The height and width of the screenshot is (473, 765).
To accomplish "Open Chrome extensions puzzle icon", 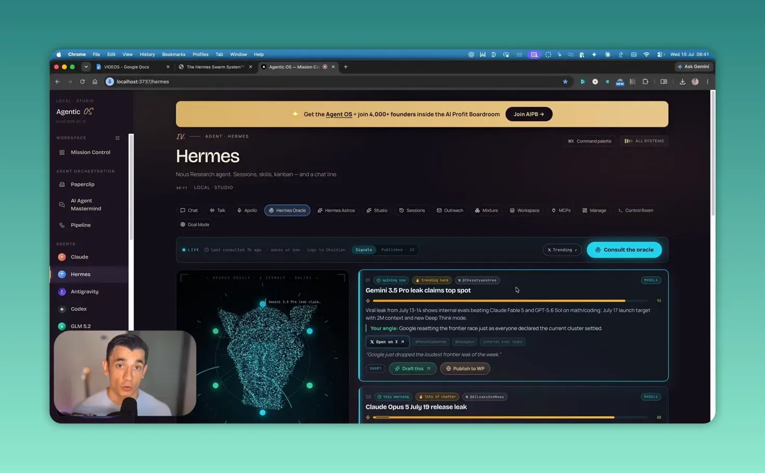I will click(645, 82).
